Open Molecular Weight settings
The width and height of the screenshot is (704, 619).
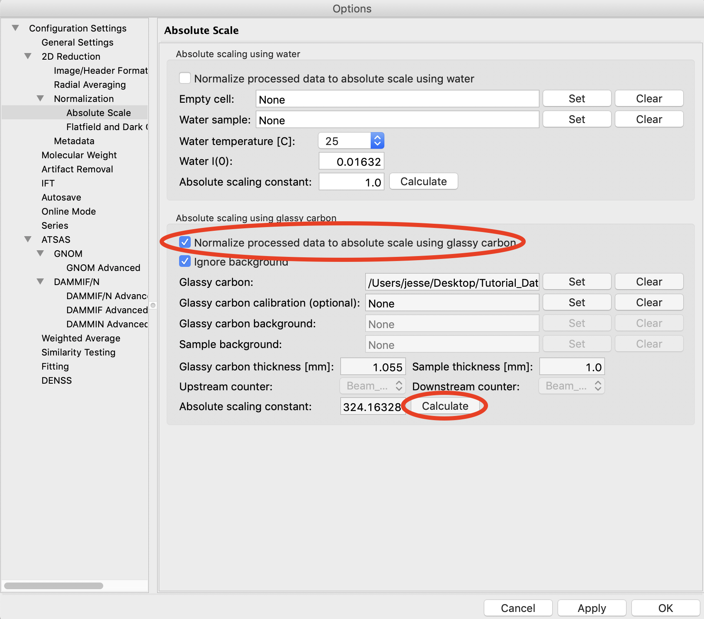[x=79, y=155]
